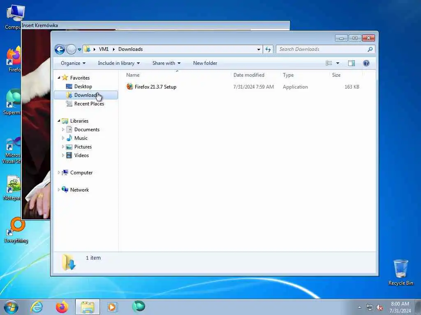The height and width of the screenshot is (315, 421).
Task: Select Computer in the navigation pane
Action: click(81, 173)
